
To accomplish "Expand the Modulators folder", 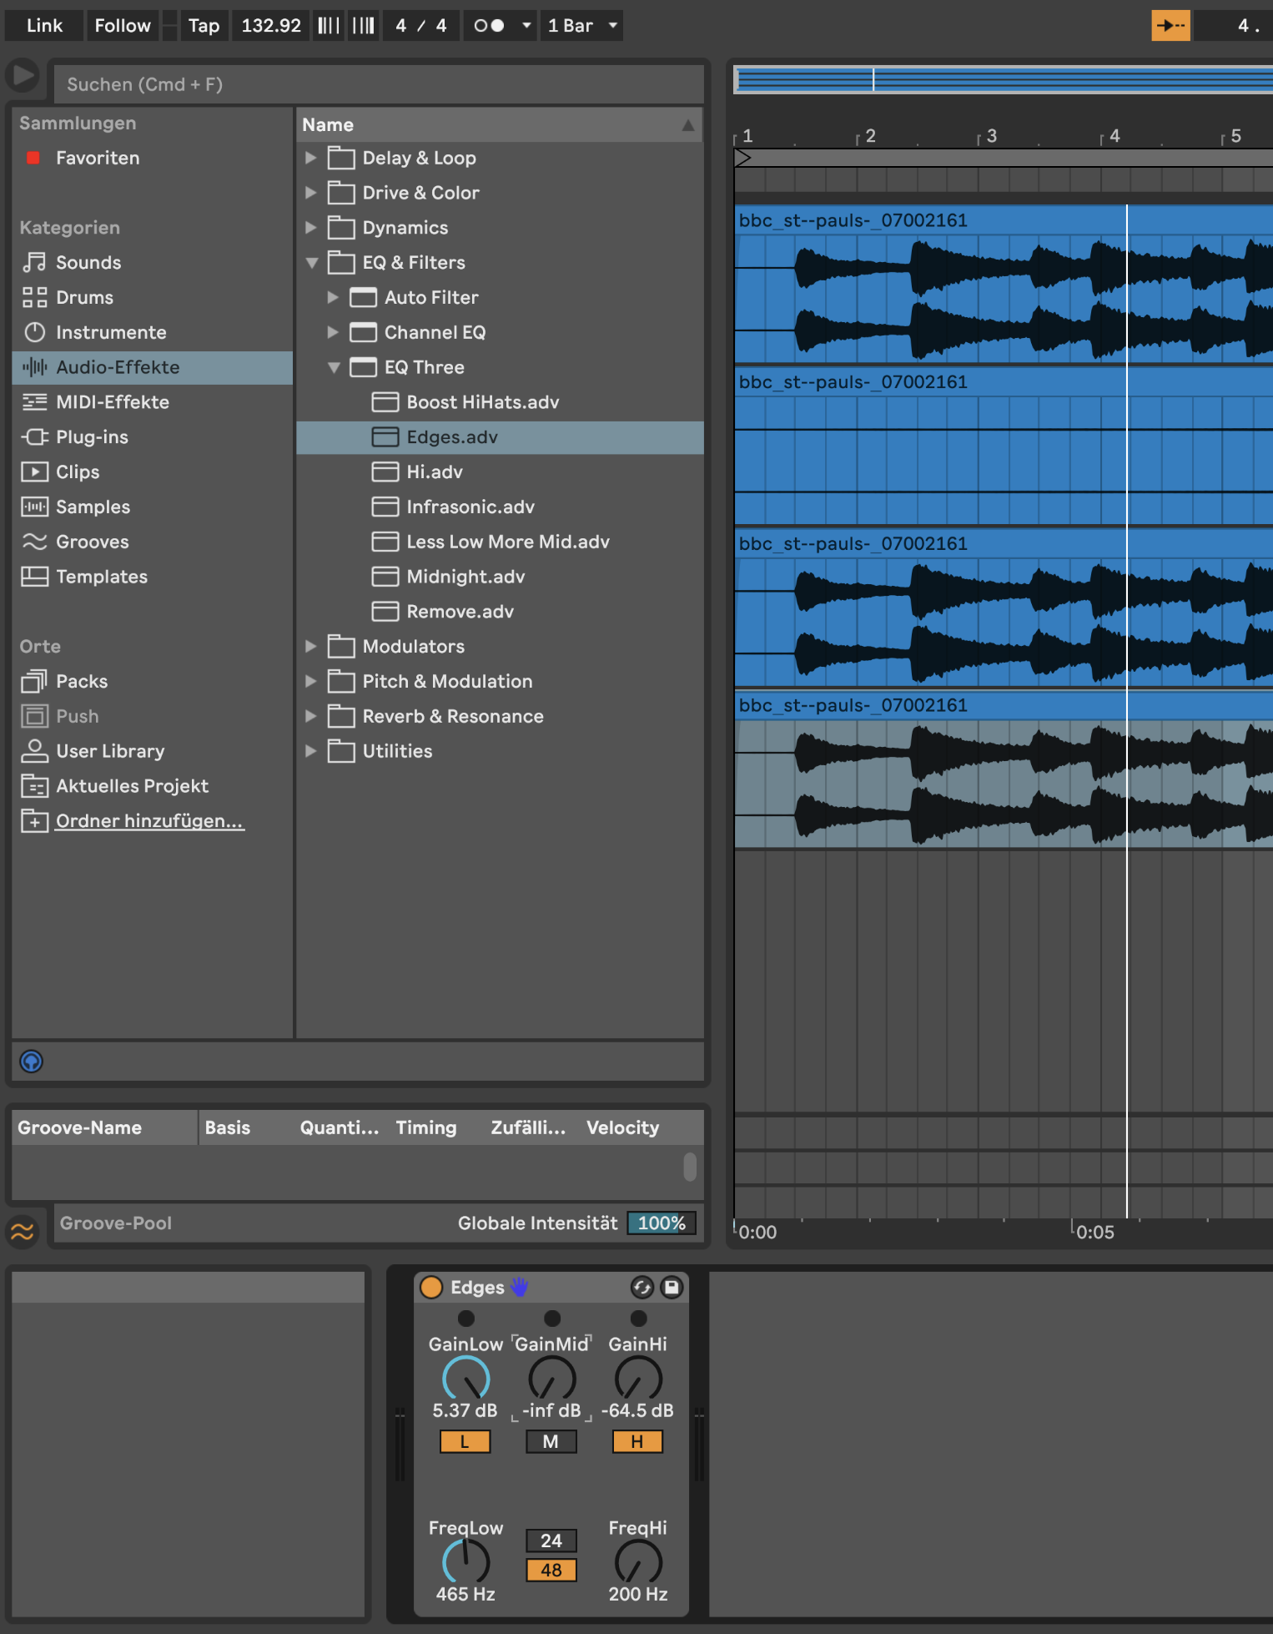I will point(310,647).
